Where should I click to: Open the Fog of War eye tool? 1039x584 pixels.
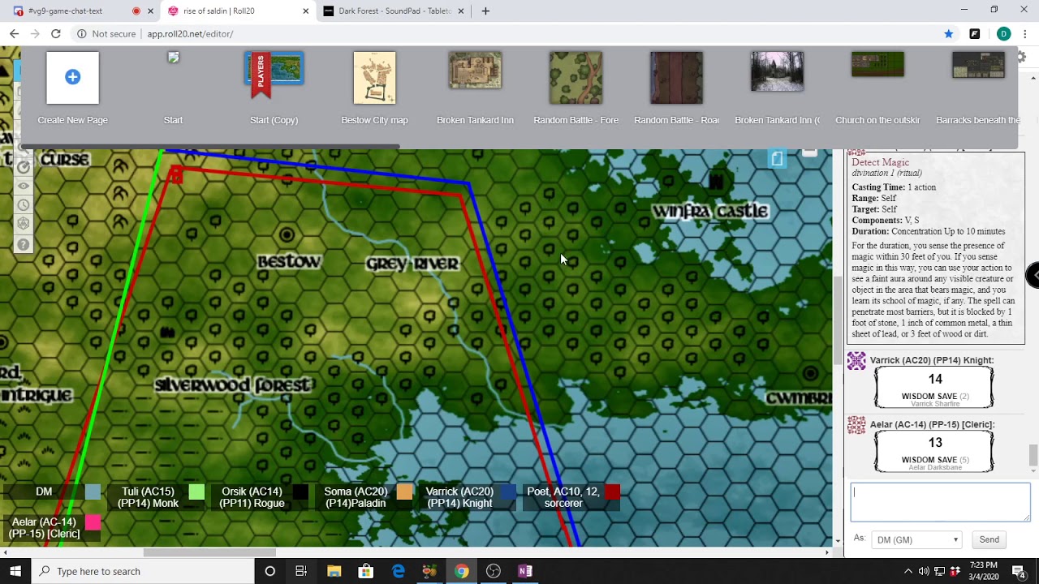point(24,186)
